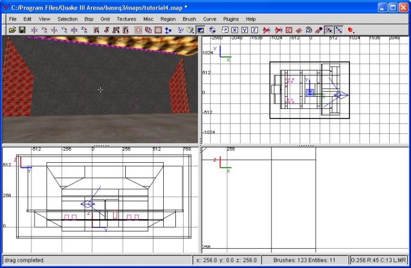Open the Textures menu

pyautogui.click(x=127, y=19)
